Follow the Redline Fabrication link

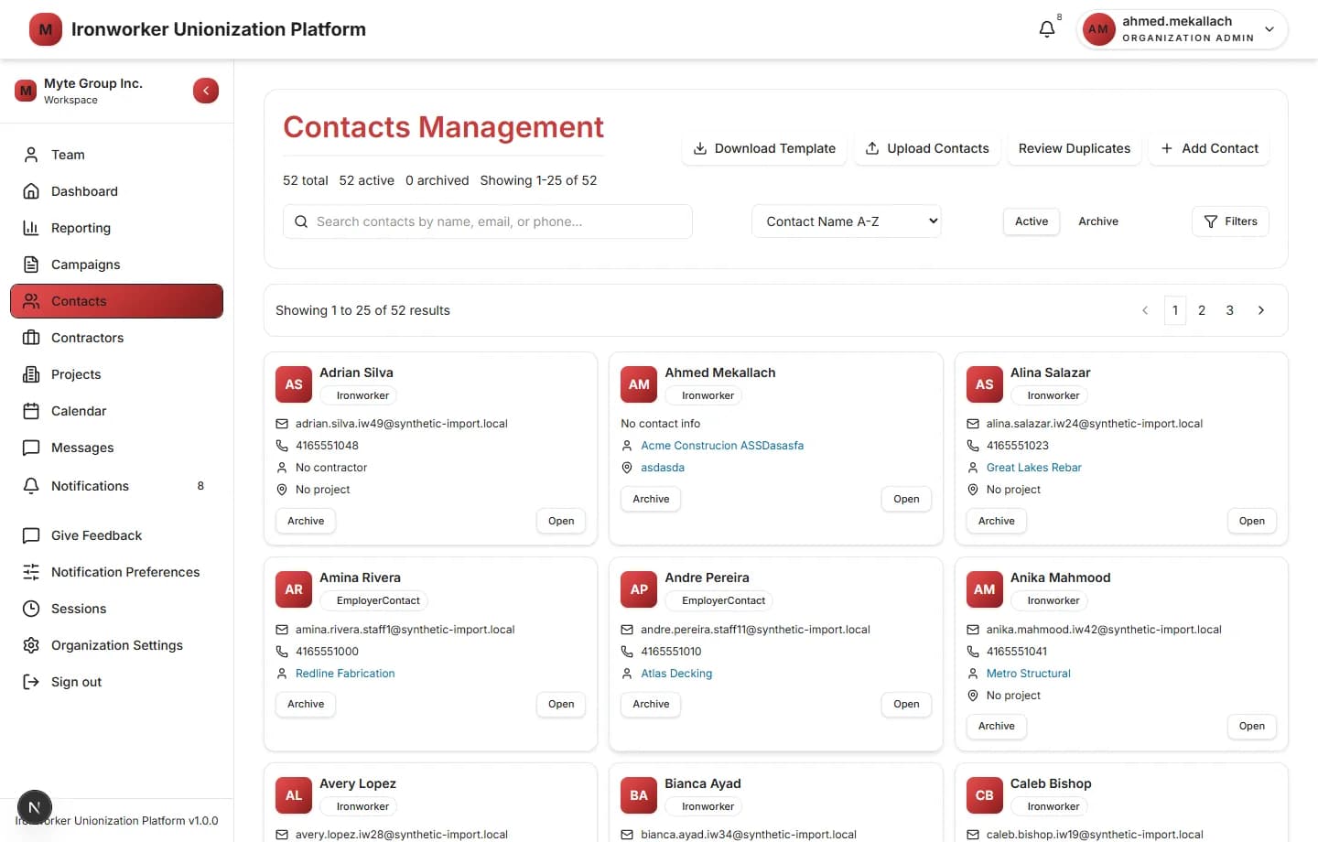tap(345, 674)
